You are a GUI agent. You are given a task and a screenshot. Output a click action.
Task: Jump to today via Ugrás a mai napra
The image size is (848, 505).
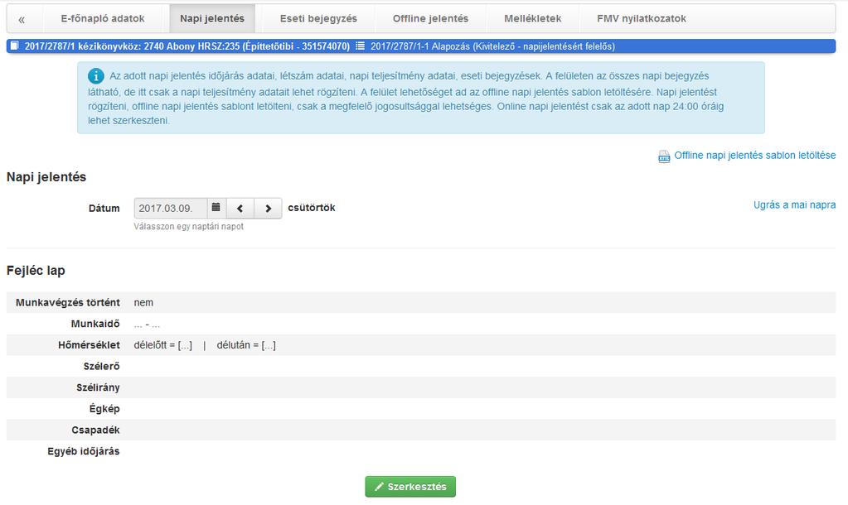(794, 205)
